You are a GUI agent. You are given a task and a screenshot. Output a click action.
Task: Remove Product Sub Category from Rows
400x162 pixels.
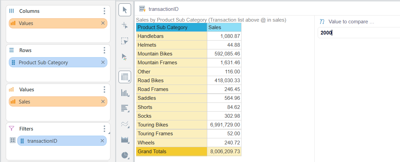(x=103, y=62)
